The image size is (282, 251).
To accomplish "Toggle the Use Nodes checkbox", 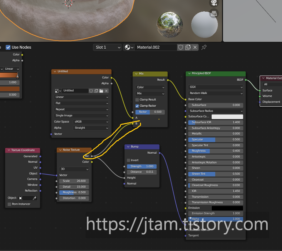I will pos(8,47).
